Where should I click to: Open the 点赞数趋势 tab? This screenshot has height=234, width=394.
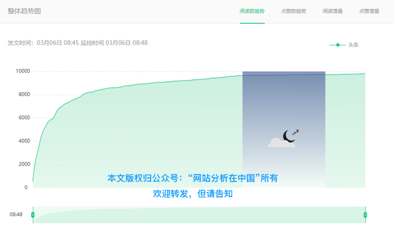click(293, 11)
